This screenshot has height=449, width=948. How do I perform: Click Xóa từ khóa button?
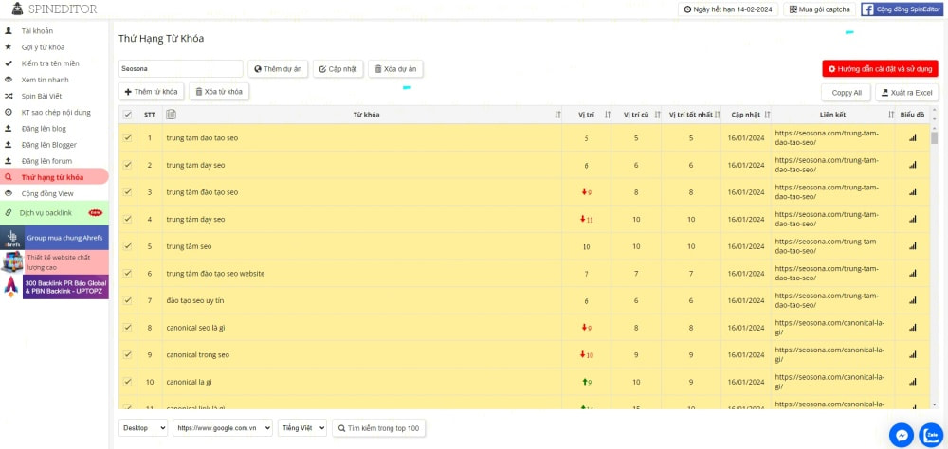point(219,92)
